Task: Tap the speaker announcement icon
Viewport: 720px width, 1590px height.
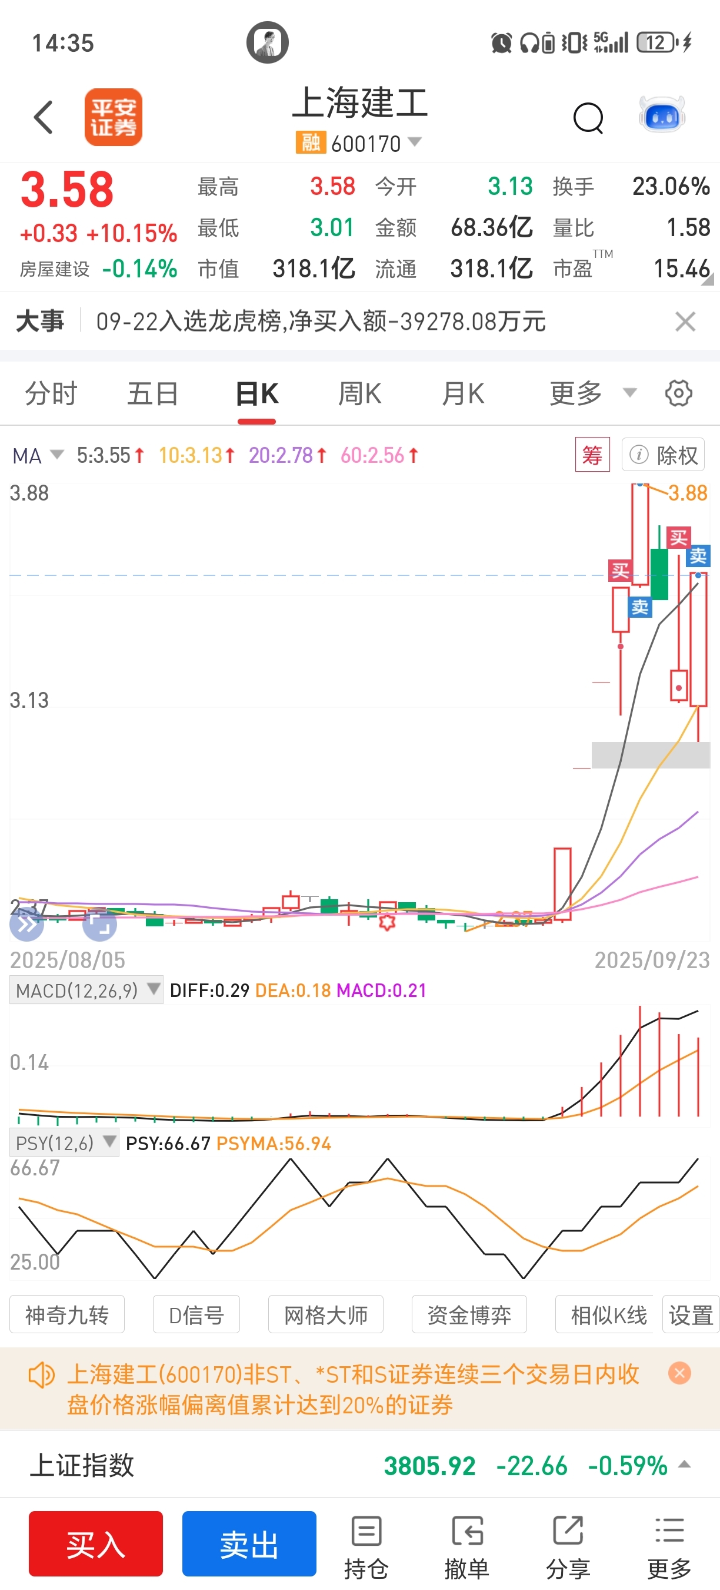Action: (41, 1376)
